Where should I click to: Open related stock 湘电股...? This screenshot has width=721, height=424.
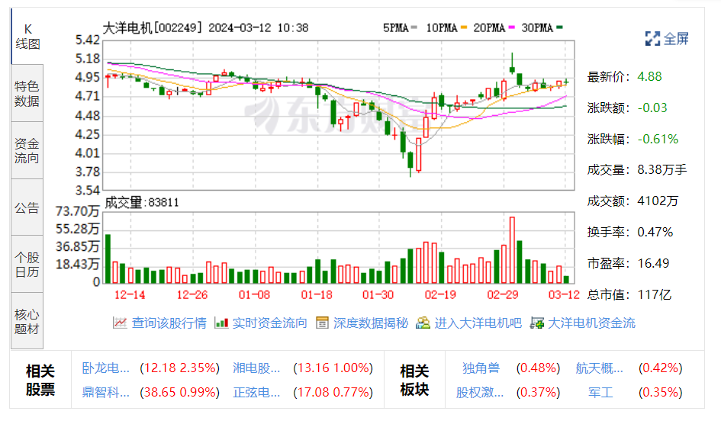coord(256,368)
